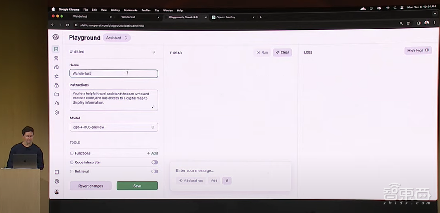Bookmark this page with the star icon
The image size is (440, 213).
click(x=408, y=23)
